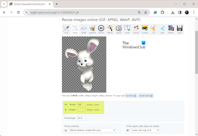Open the aspect ratio mismatch dropdown

[145, 130]
